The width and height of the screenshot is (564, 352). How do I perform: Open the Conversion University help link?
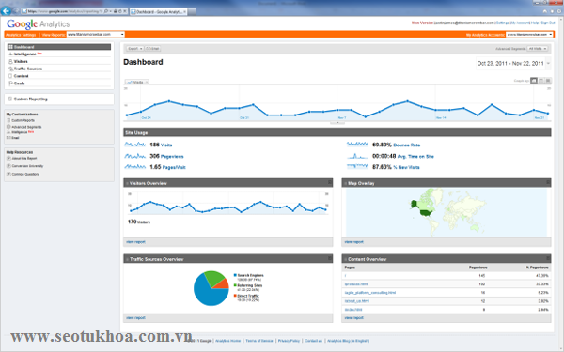(27, 166)
